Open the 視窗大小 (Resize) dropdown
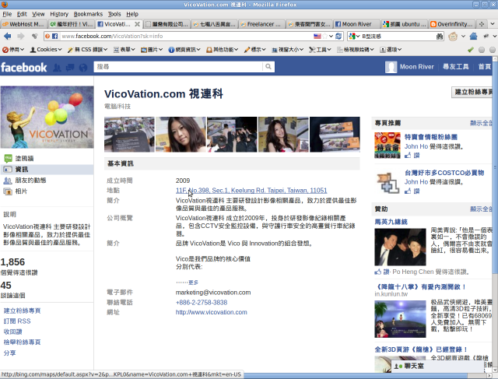The image size is (498, 379). (x=287, y=50)
